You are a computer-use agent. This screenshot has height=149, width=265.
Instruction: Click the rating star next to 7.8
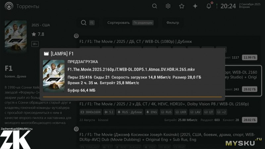pyautogui.click(x=34, y=34)
